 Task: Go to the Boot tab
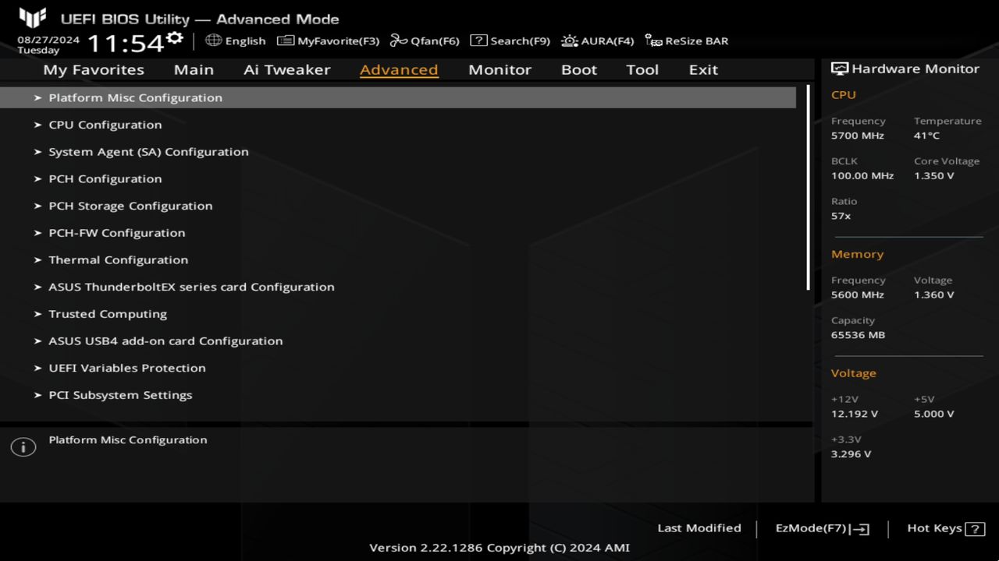click(x=579, y=69)
